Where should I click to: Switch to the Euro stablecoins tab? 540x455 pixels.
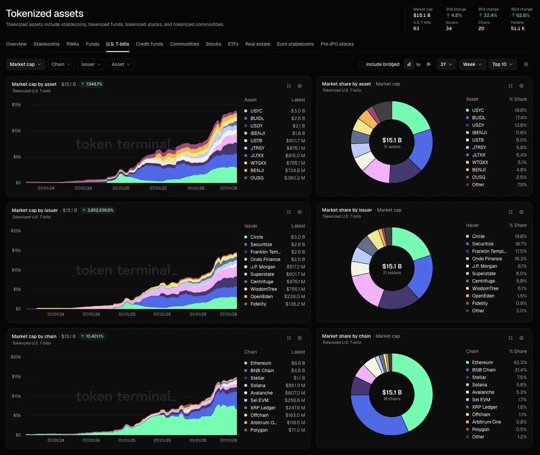295,44
